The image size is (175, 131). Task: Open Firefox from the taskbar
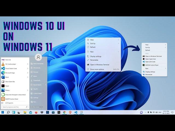coord(36,112)
